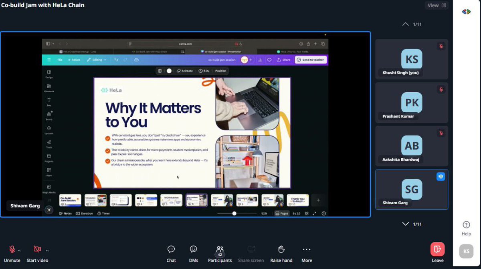Select Prashant Kumar participant tile
The width and height of the screenshot is (481, 269).
pyautogui.click(x=412, y=103)
